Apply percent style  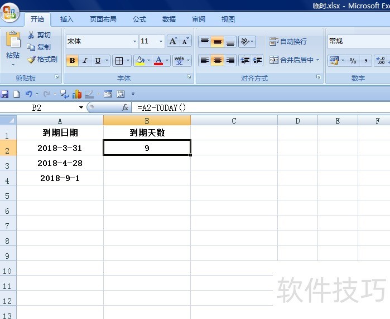pyautogui.click(x=353, y=61)
